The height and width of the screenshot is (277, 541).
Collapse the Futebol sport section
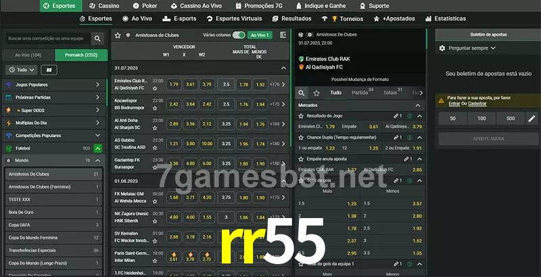(x=98, y=148)
